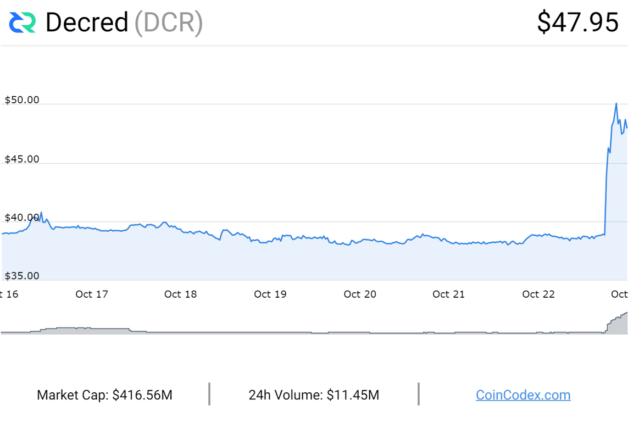Open the CoinCodex.com link
This screenshot has height=422, width=628.
click(x=523, y=395)
